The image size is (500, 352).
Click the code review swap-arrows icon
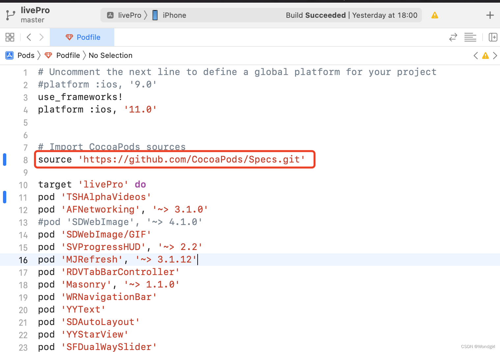pyautogui.click(x=453, y=37)
